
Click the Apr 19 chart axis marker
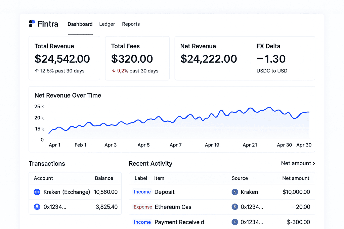pos(212,145)
